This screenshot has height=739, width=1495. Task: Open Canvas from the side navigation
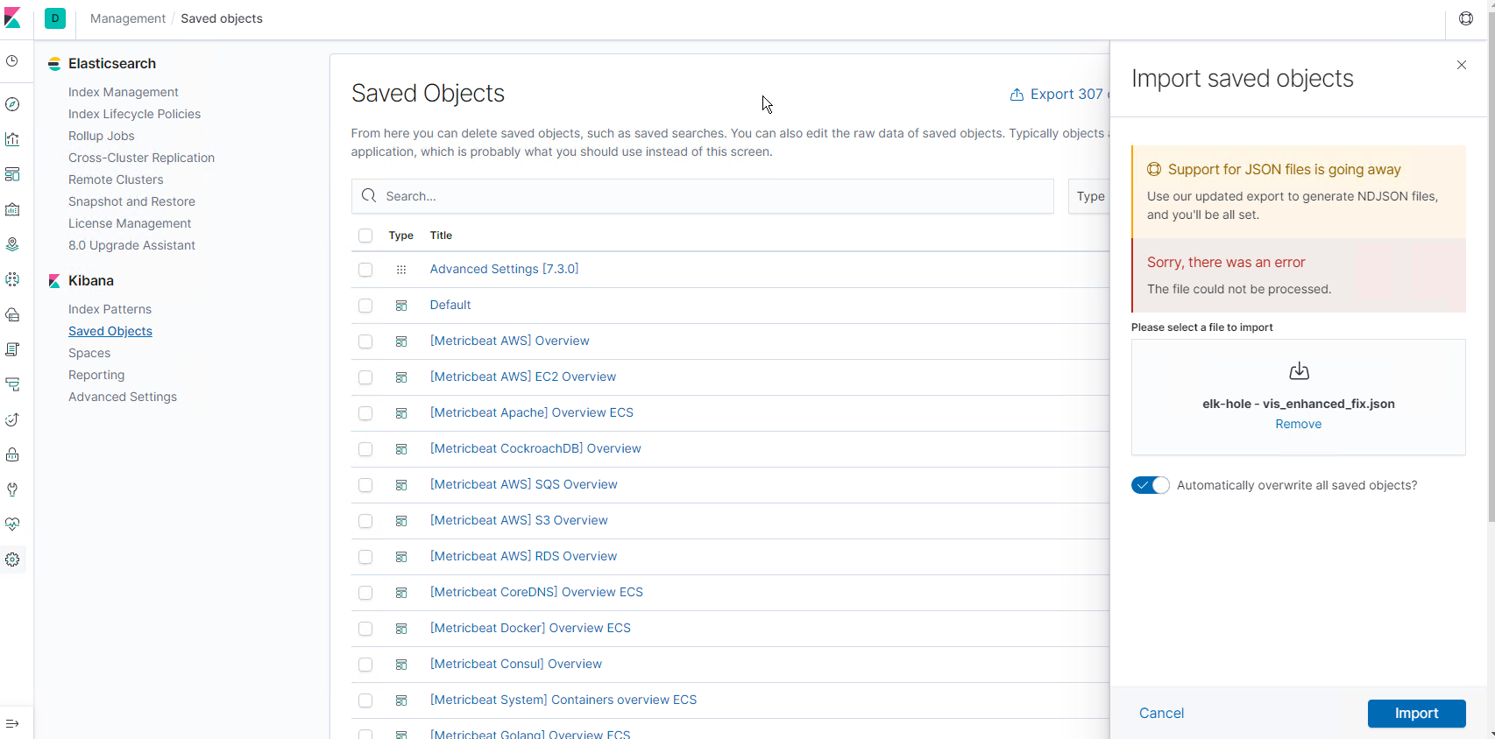[12, 209]
